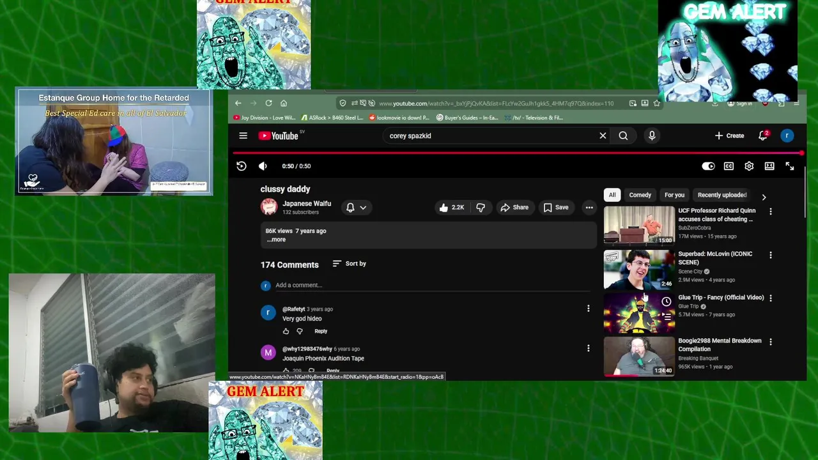Open Superbad McLovin scene thumbnail
The width and height of the screenshot is (818, 460).
click(639, 269)
